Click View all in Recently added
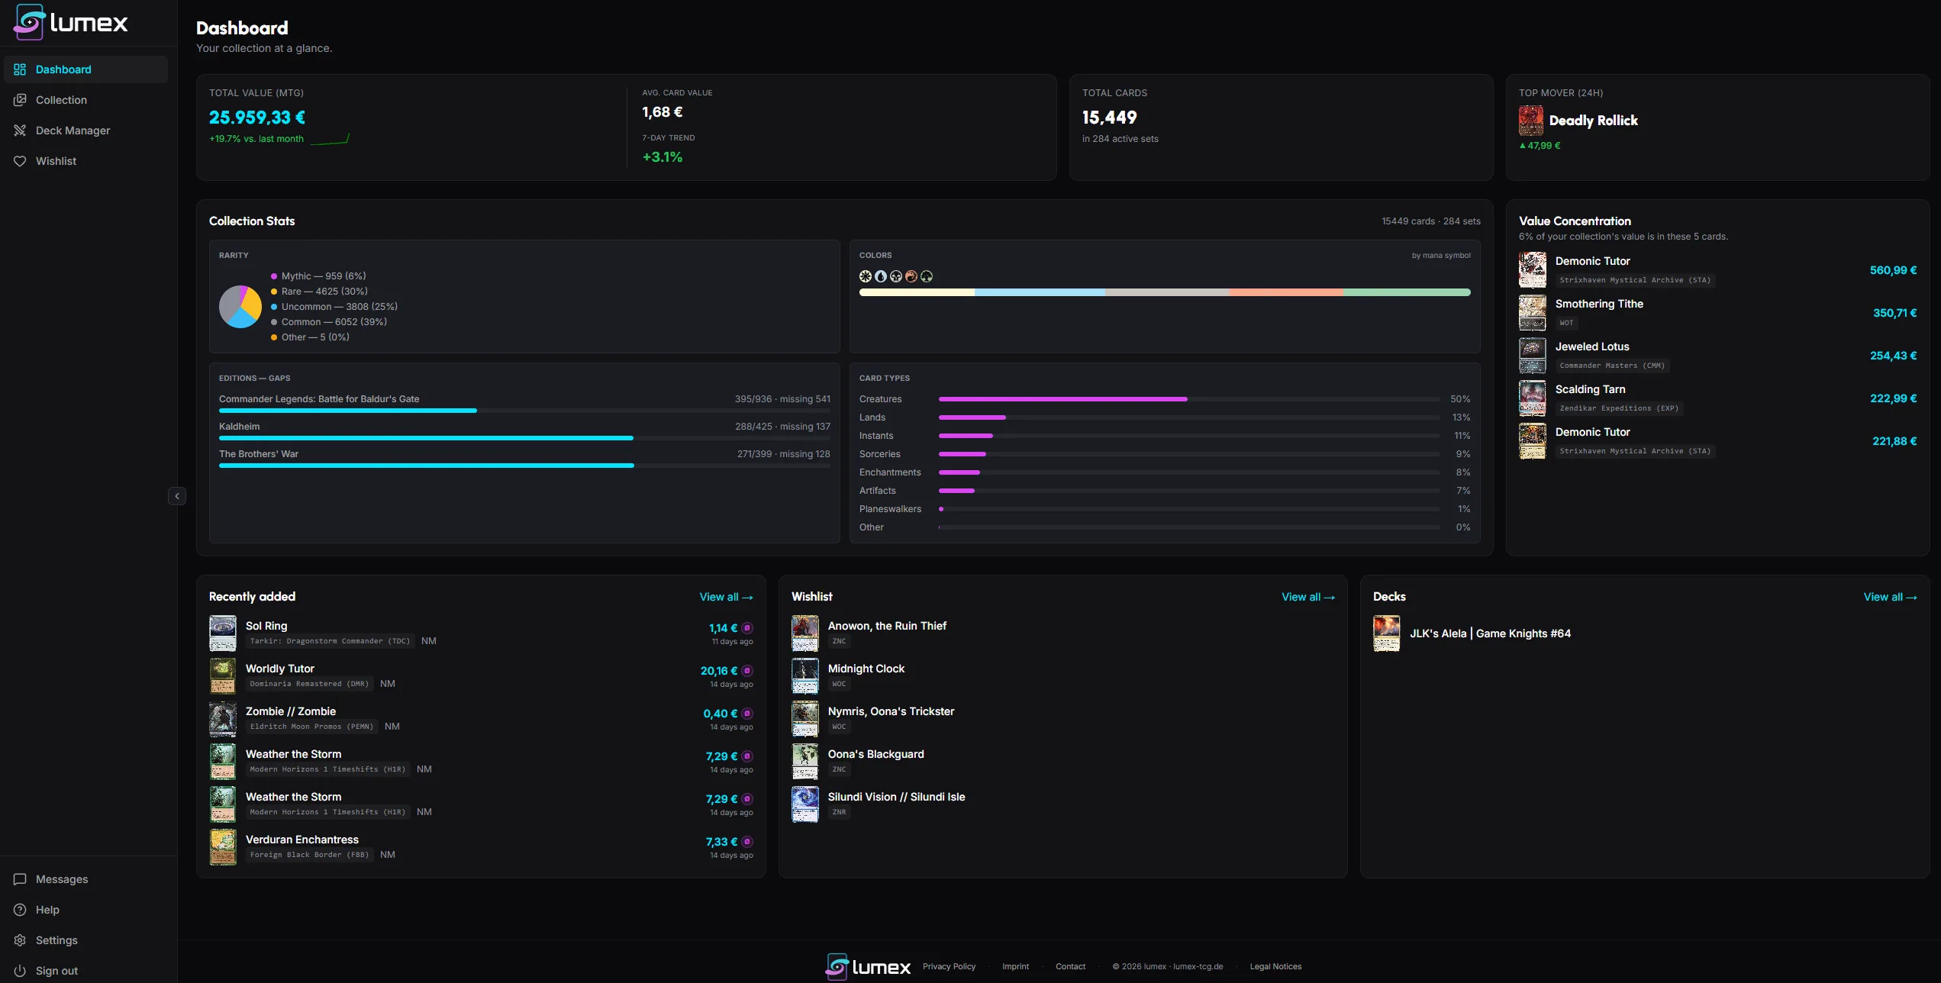This screenshot has width=1941, height=983. 726,597
